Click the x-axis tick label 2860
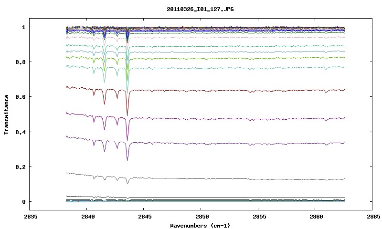 (x=316, y=217)
